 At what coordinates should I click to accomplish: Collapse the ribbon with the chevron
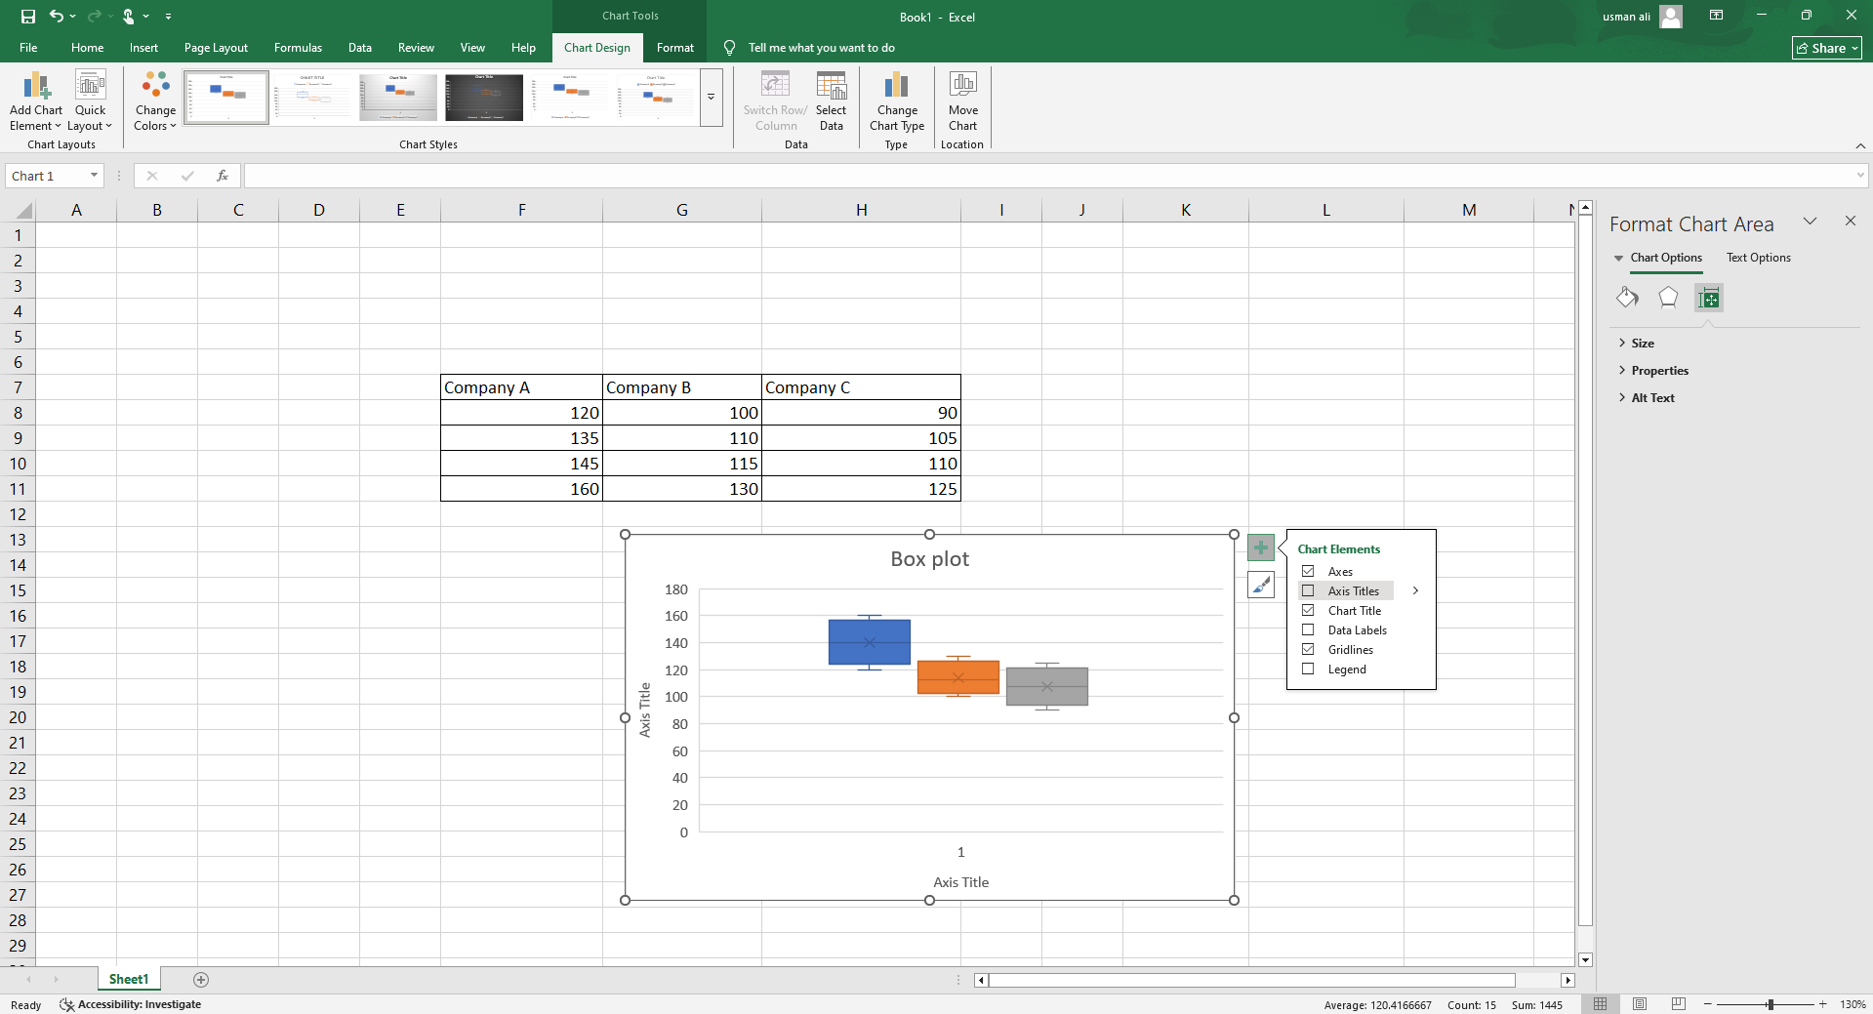point(1860,145)
